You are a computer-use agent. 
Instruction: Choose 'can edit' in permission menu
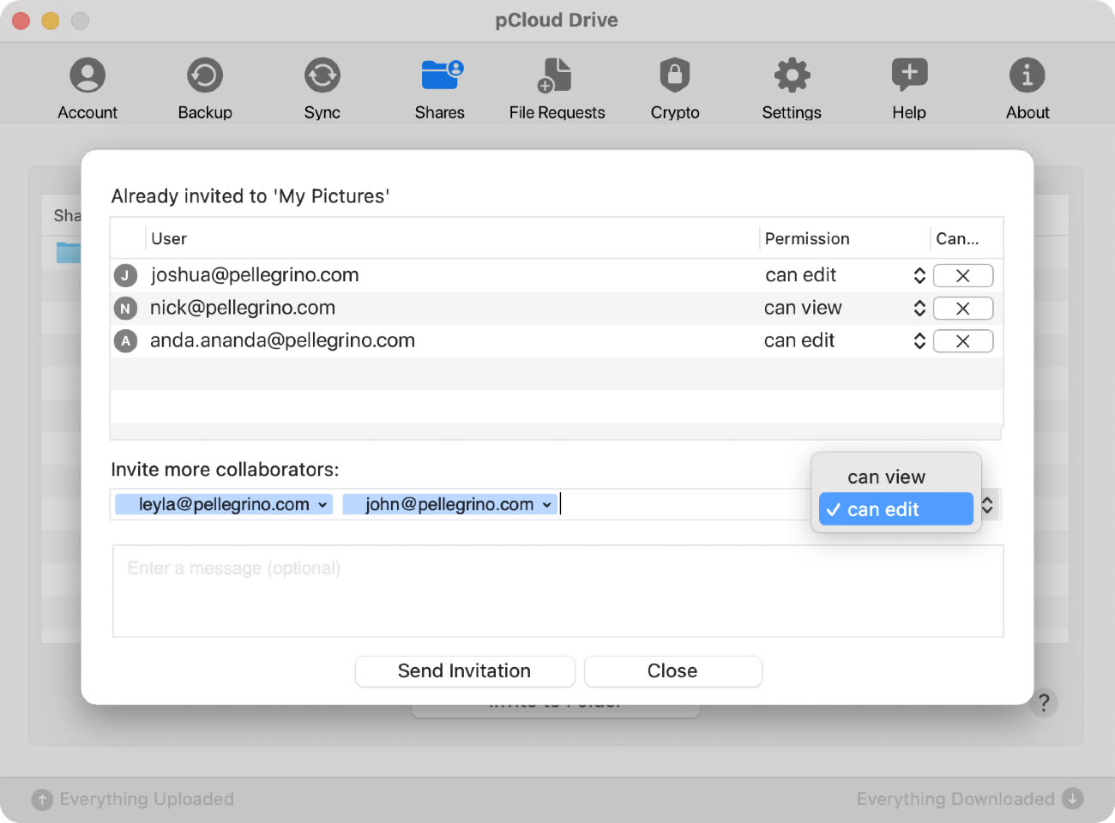point(895,509)
